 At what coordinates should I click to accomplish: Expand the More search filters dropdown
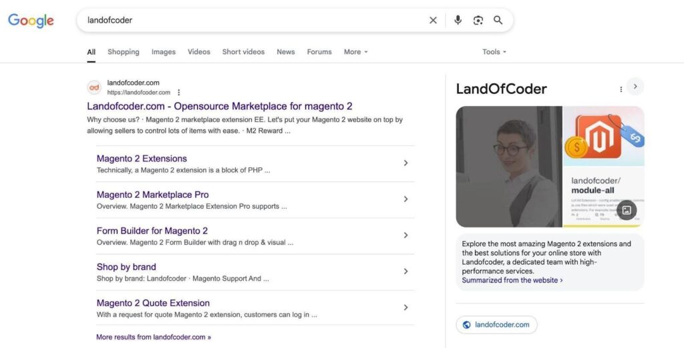pos(355,52)
